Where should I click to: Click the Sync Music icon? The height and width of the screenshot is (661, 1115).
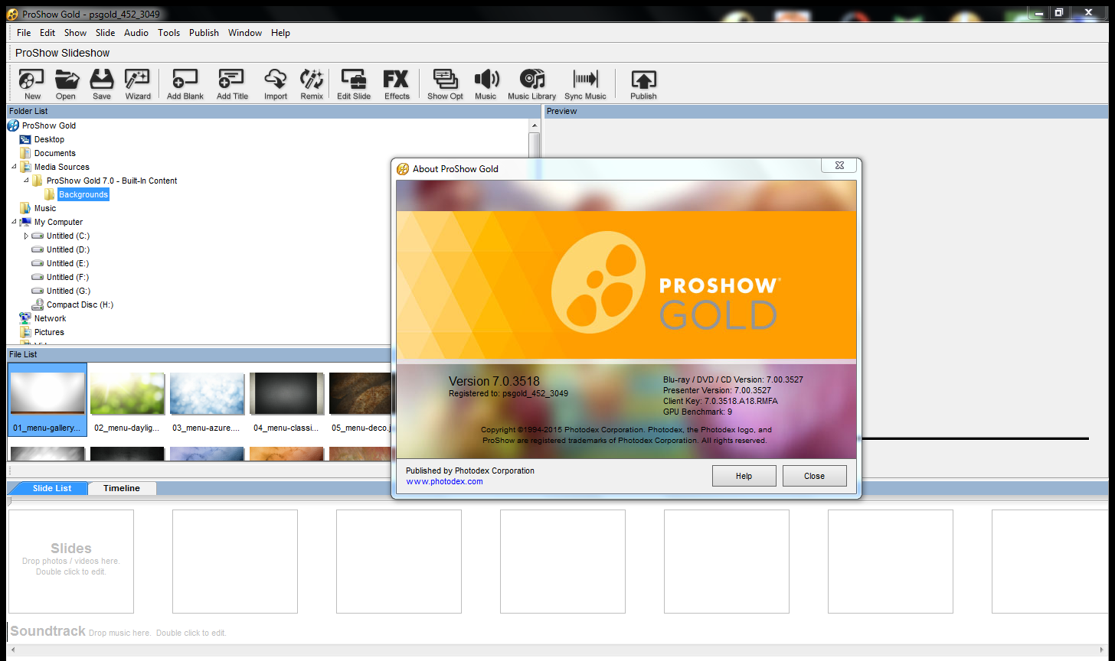585,84
